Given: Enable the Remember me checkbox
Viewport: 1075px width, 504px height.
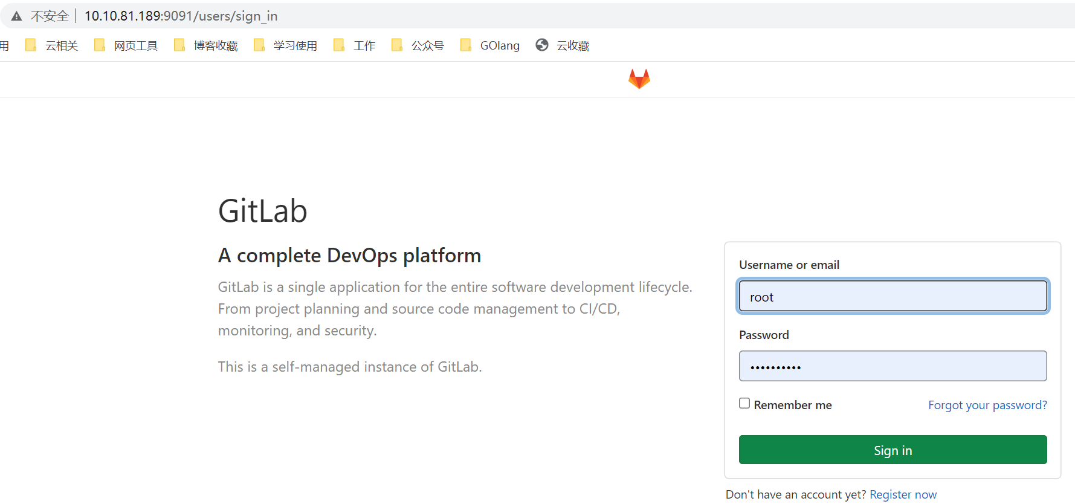Looking at the screenshot, I should 744,404.
